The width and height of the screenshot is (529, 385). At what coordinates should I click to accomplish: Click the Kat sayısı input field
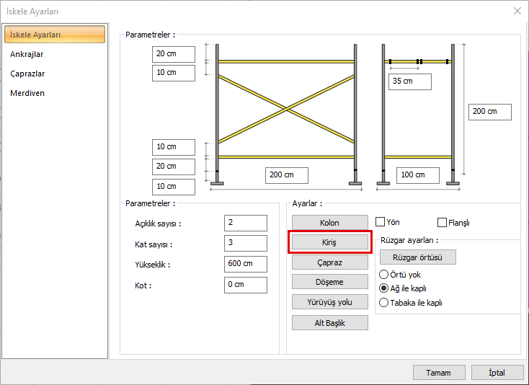(x=246, y=243)
